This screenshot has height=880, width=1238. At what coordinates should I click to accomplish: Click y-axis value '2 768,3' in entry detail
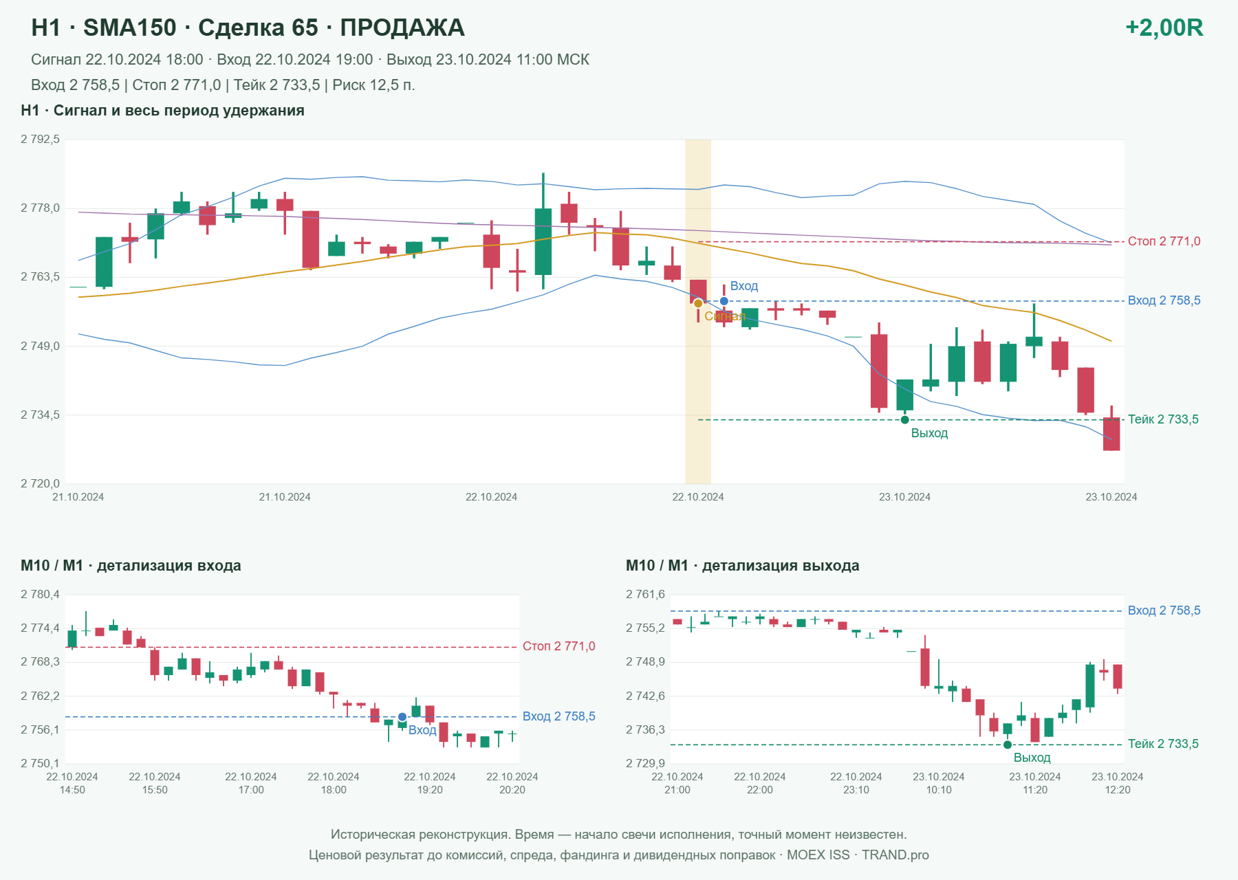click(40, 662)
